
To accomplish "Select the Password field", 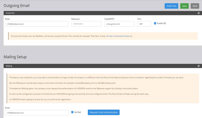I will [86, 24].
